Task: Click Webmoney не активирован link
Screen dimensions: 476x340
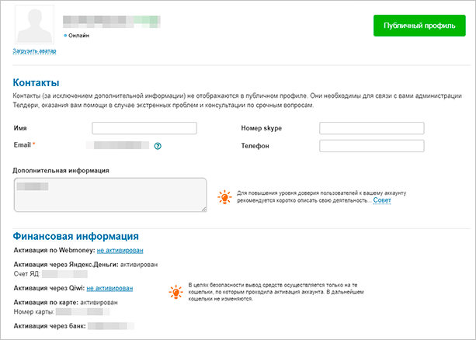Action: (x=120, y=250)
